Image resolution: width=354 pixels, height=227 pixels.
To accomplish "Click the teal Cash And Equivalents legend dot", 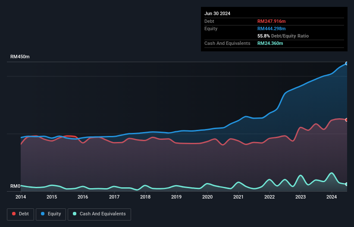I will [x=75, y=214].
